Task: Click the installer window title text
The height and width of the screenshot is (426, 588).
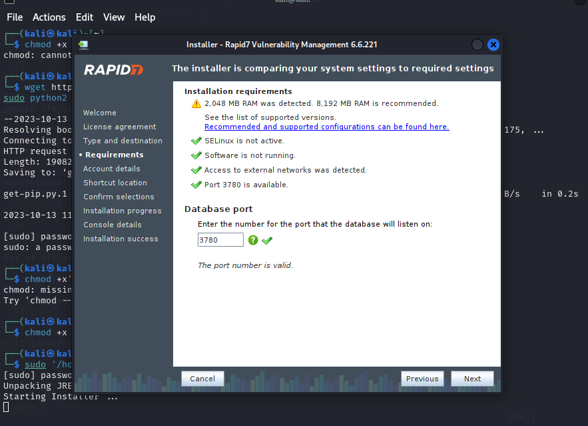Action: point(282,45)
